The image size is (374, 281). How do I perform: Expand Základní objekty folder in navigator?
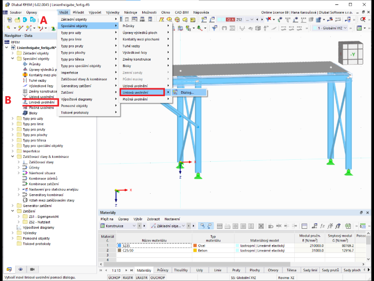point(13,53)
